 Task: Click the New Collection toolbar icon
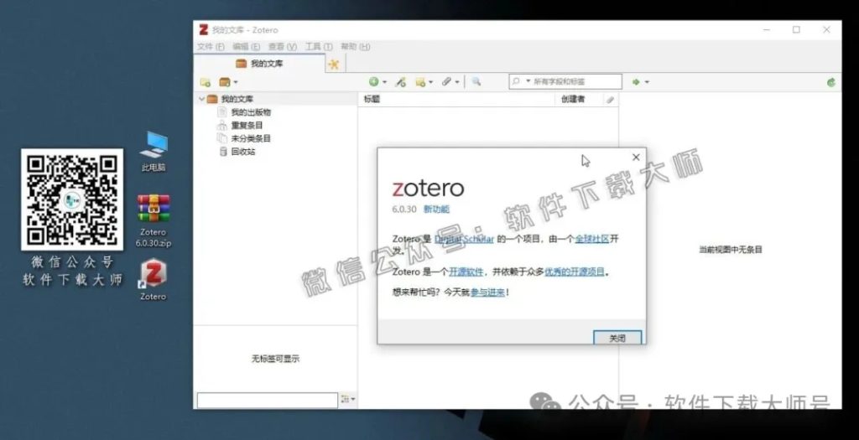click(206, 82)
